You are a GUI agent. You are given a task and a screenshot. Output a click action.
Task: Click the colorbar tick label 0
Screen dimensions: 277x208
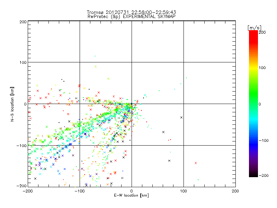pyautogui.click(x=260, y=104)
